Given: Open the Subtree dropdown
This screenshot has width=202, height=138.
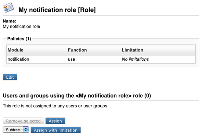Looking at the screenshot, I should 16,130.
